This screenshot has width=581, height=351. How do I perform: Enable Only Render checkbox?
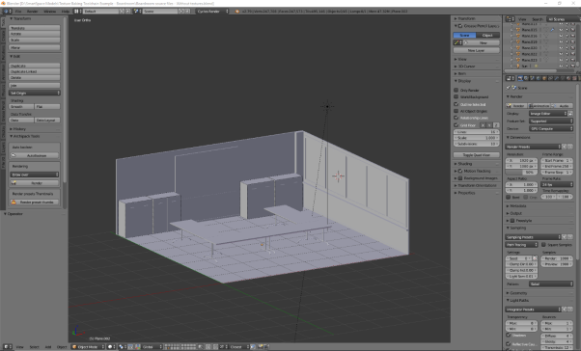pyautogui.click(x=456, y=90)
